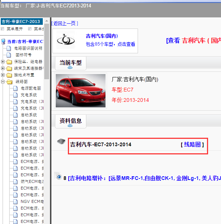The width and height of the screenshot is (221, 224).
Task: Open the [线路图] link
Action: click(192, 144)
